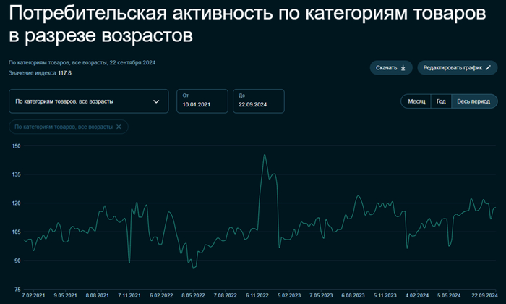
Task: Click the dropdown chevron arrow in the category selector
Action: pos(156,101)
